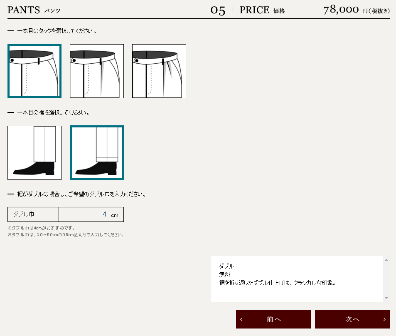Proceed with the 次へ button
The height and width of the screenshot is (336, 396).
[x=352, y=319]
